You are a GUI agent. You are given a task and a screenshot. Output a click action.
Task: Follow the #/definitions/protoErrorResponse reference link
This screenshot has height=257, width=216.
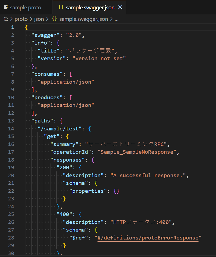(x=148, y=238)
